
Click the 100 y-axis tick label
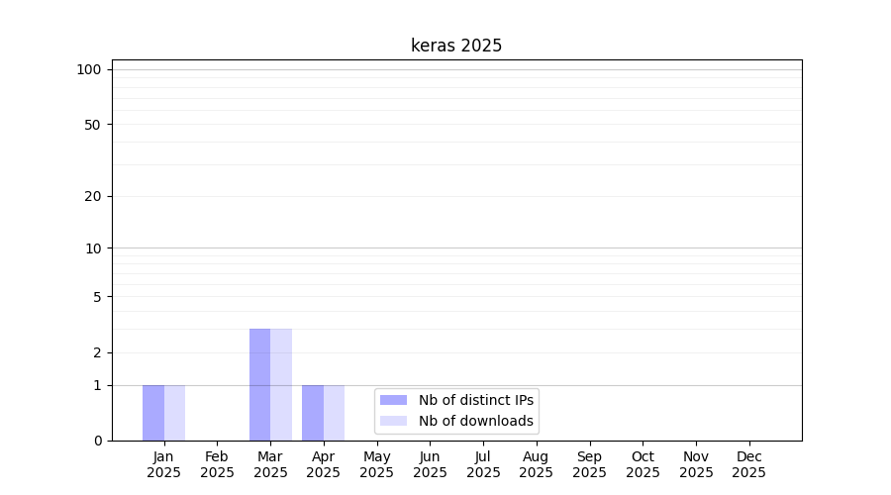89,69
